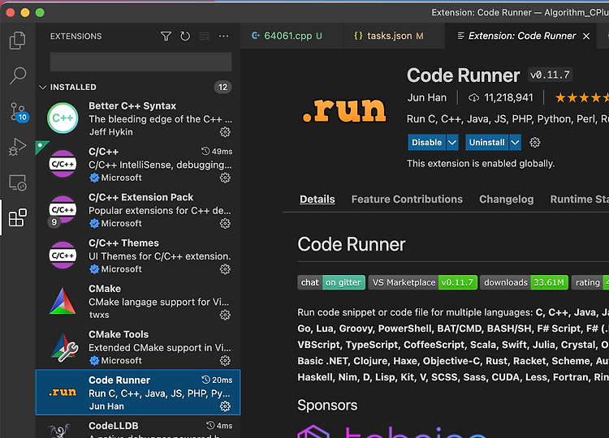Filter extensions using the funnel icon
Image resolution: width=609 pixels, height=438 pixels.
pyautogui.click(x=166, y=36)
